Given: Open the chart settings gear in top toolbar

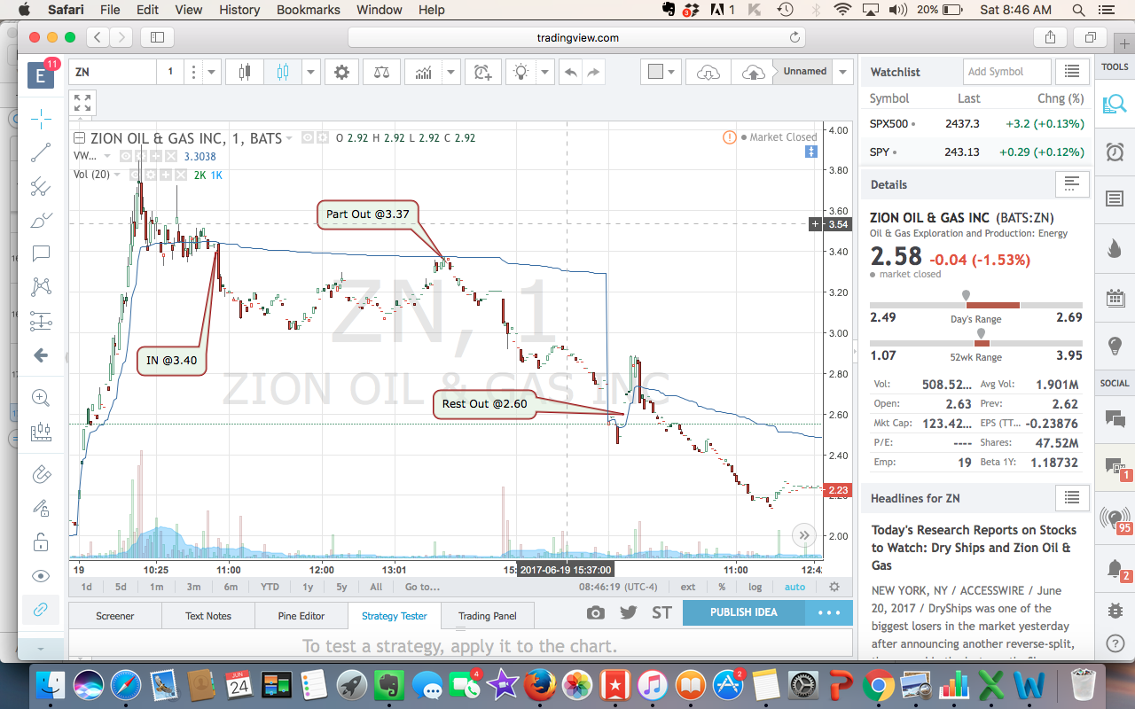Looking at the screenshot, I should [341, 72].
